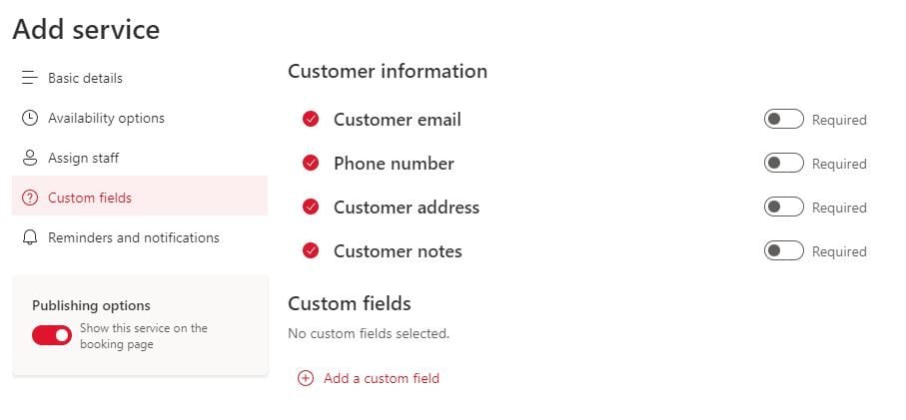This screenshot has width=906, height=420.
Task: Go to Availability options
Action: (x=106, y=118)
